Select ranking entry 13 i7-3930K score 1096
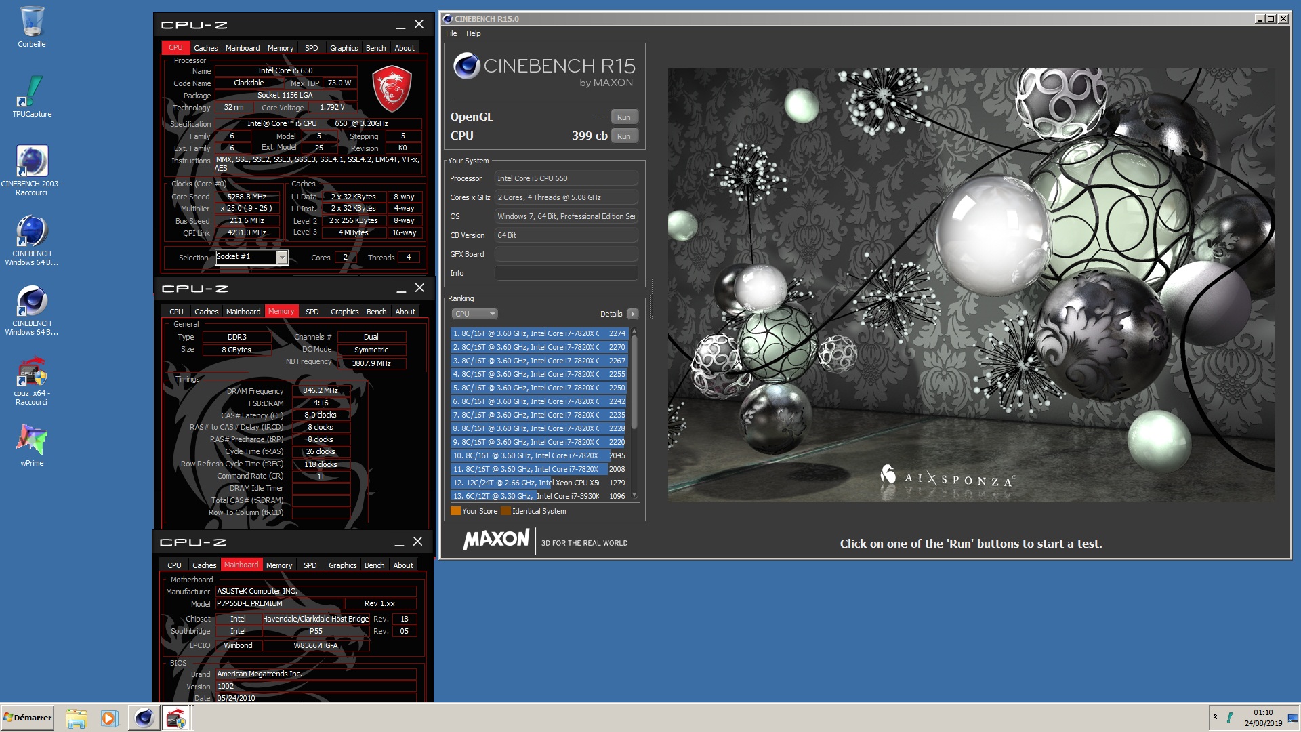This screenshot has height=732, width=1301. (539, 496)
